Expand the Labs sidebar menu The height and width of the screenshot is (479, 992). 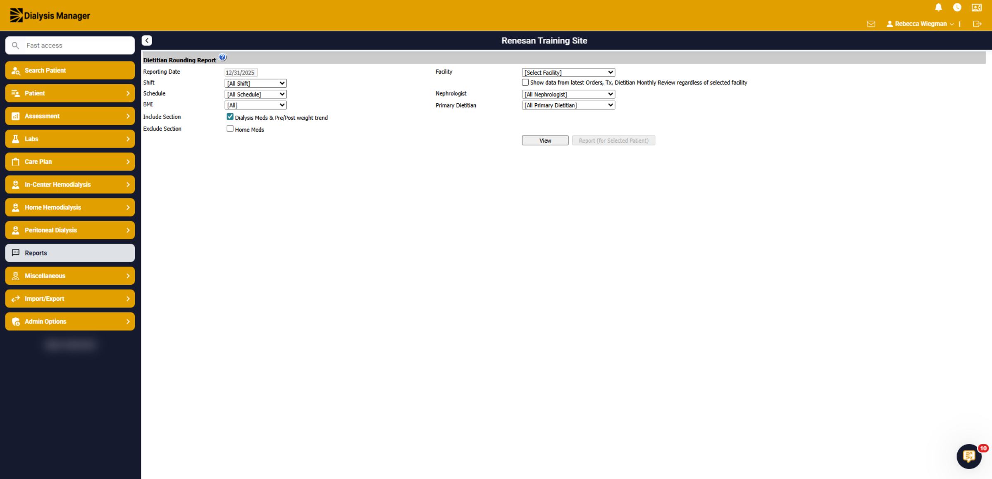70,139
